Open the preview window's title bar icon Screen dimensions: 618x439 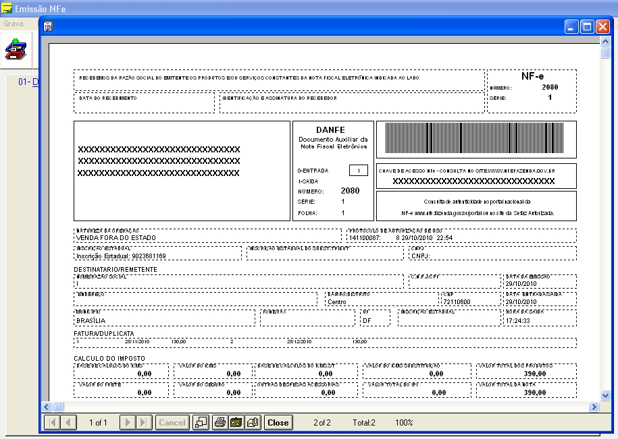point(49,27)
